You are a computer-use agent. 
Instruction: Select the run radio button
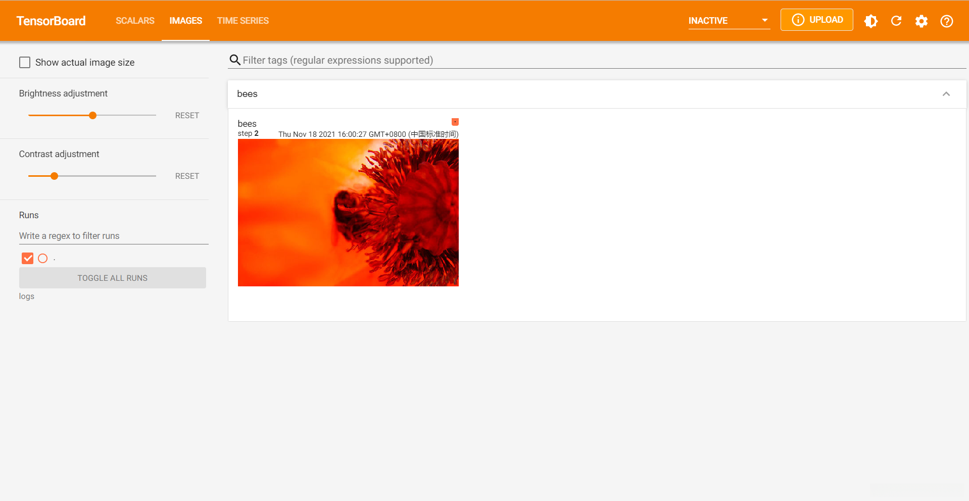(43, 259)
